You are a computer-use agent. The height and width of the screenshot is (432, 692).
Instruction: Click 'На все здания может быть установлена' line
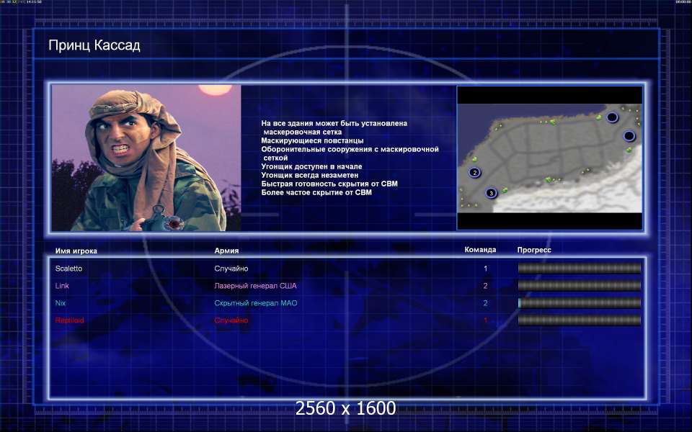(334, 123)
